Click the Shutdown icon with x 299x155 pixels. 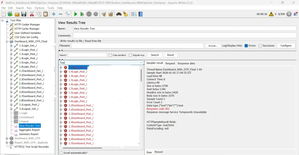coord(96,14)
